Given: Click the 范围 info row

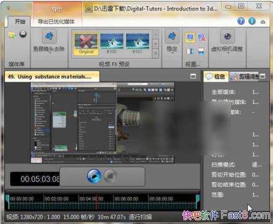Looking at the screenshot, I should tap(235, 195).
